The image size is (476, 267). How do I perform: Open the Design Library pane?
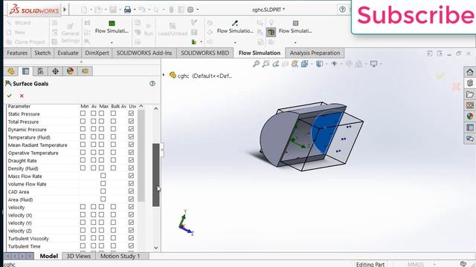click(x=470, y=83)
